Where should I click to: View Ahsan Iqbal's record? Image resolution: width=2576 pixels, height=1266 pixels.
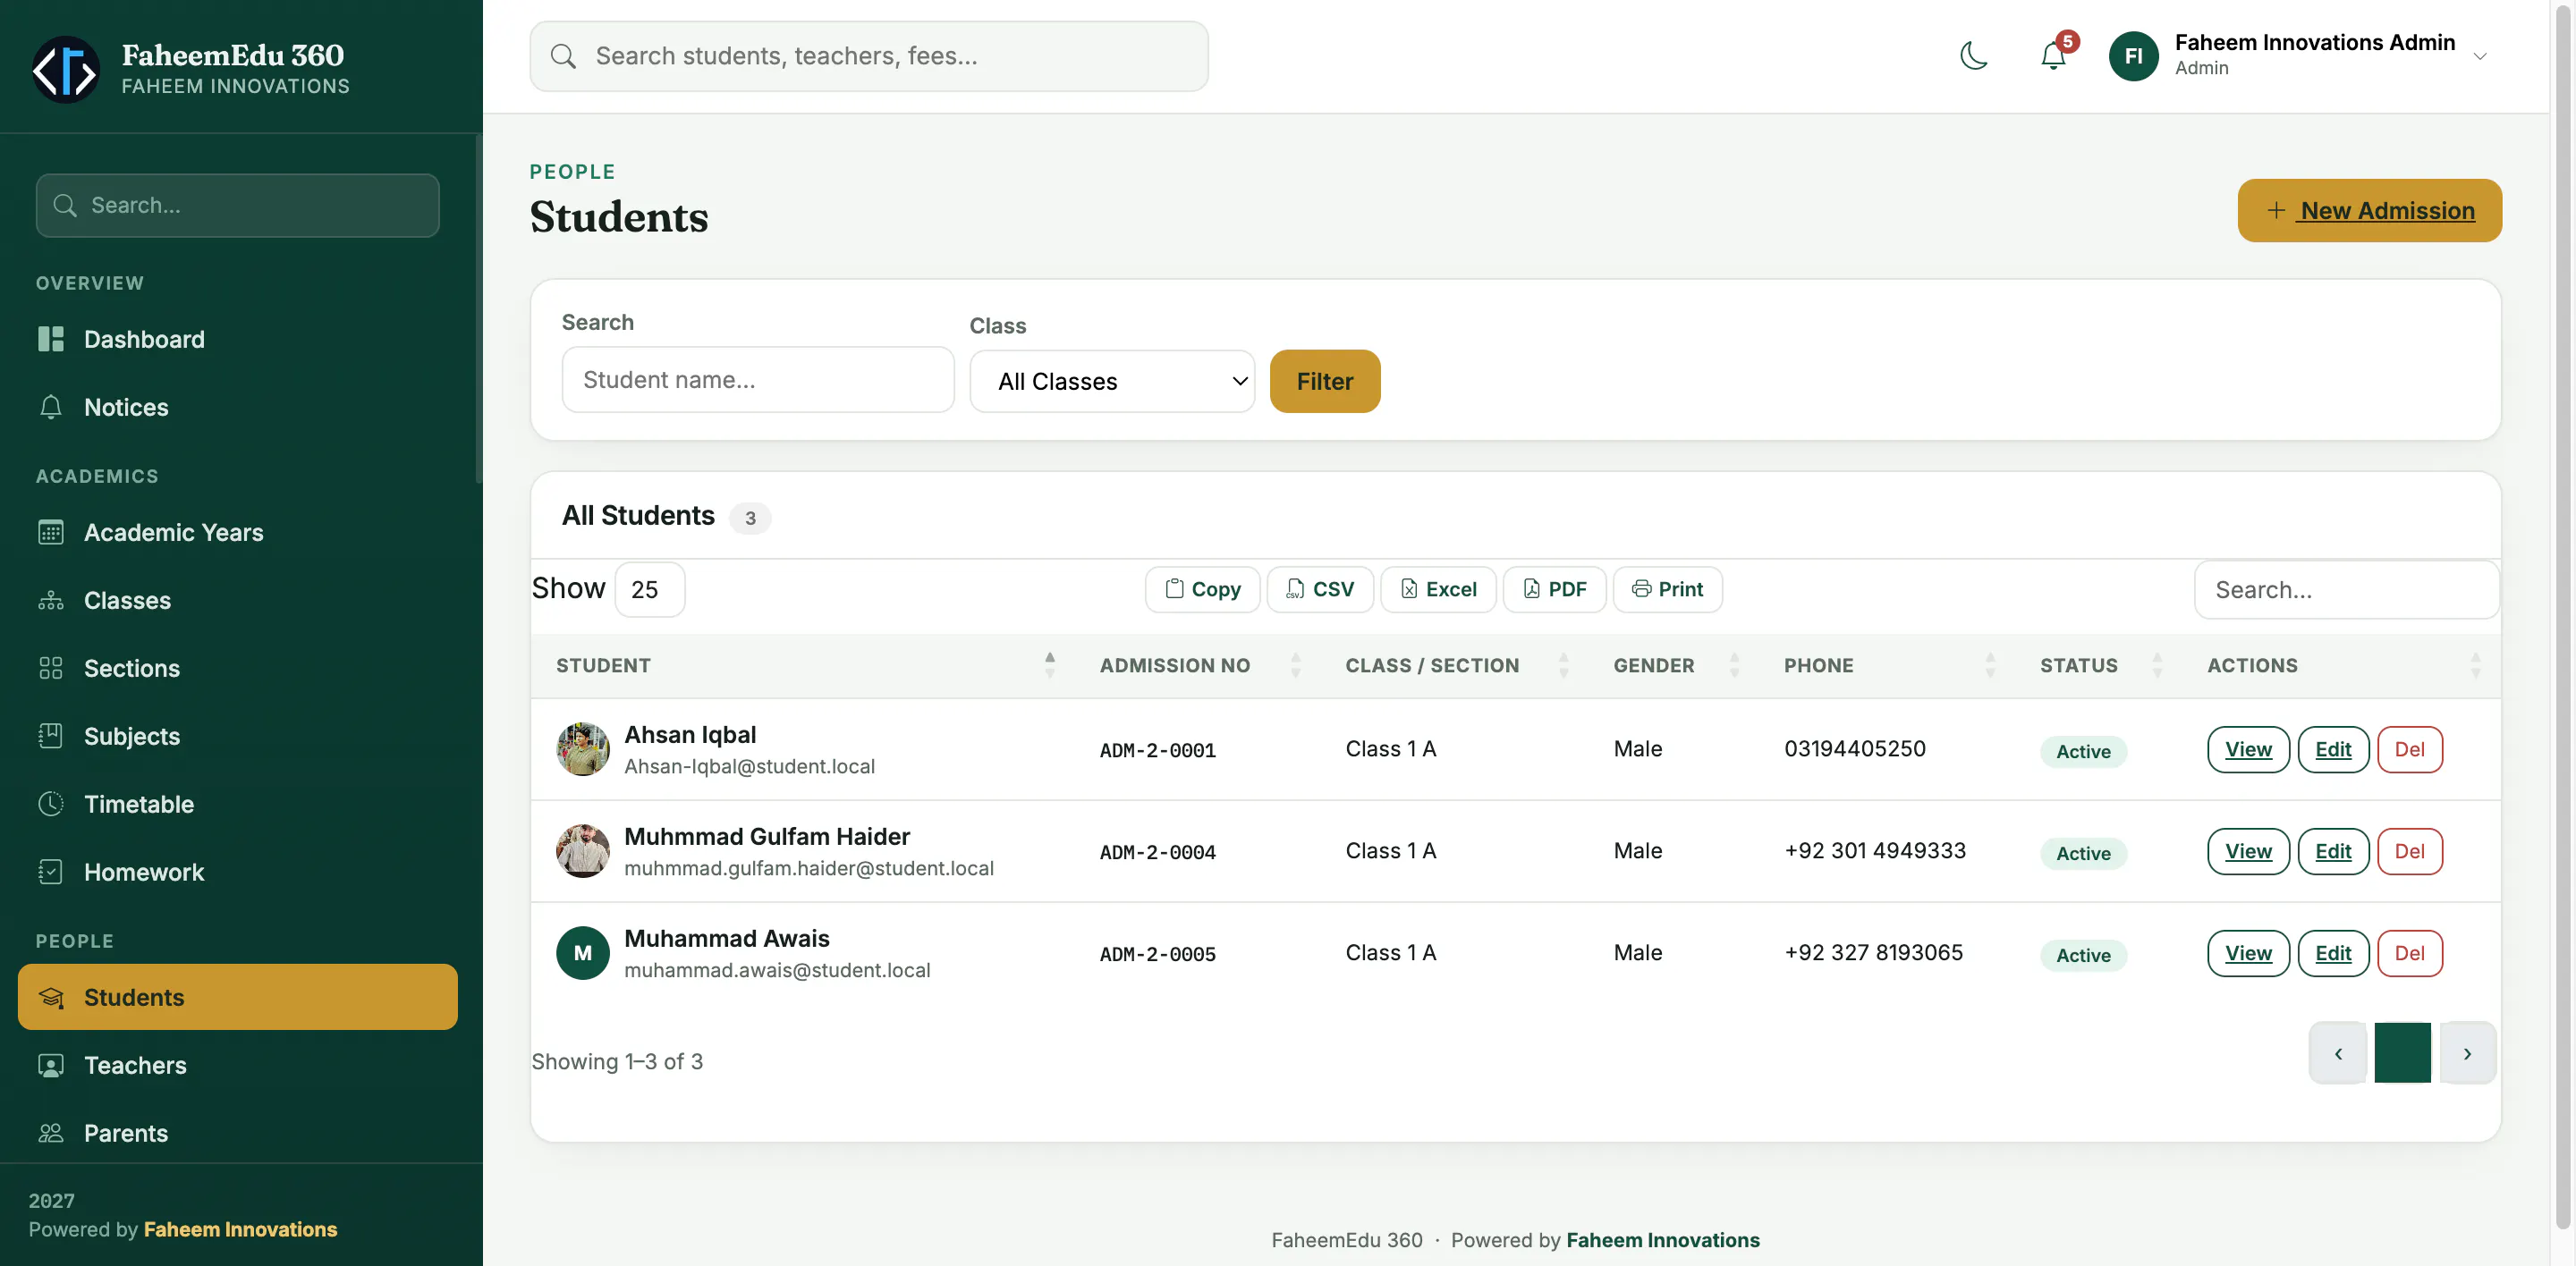click(2248, 749)
